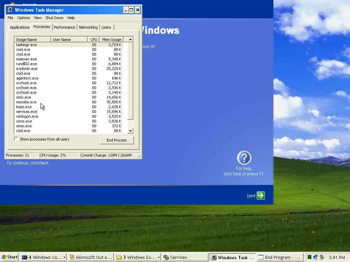This screenshot has width=350, height=262.
Task: Sort processes by CPU column header
Action: point(94,40)
